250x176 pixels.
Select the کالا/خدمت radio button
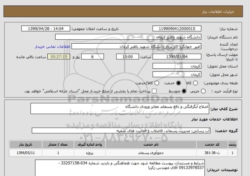point(157,83)
